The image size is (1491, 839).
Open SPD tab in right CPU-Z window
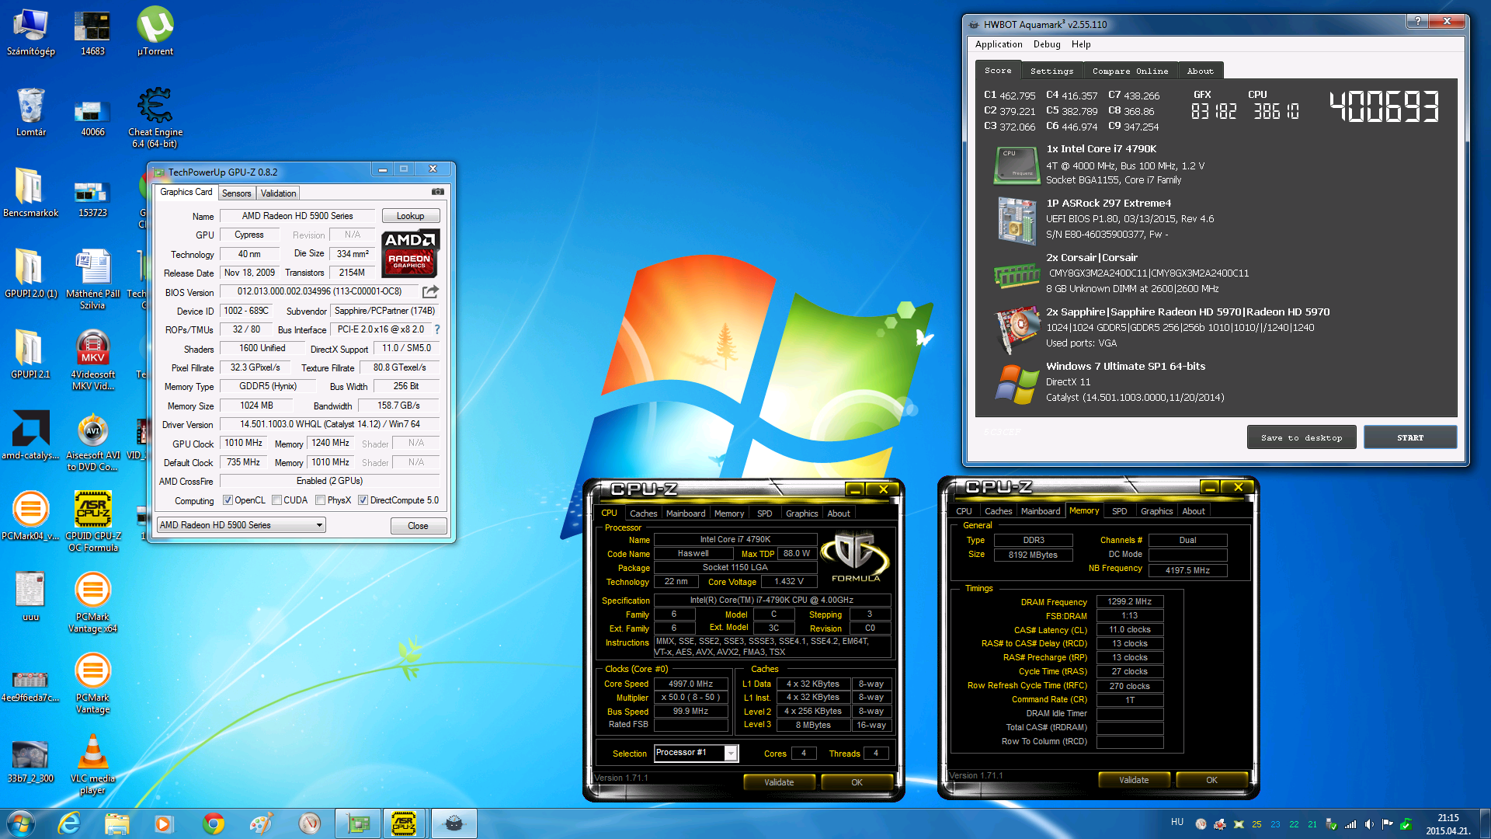(x=1119, y=511)
